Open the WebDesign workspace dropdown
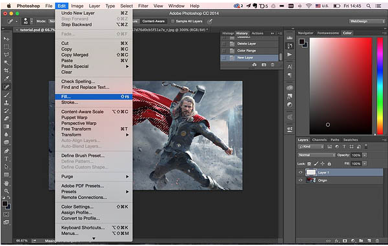Screen dimensions: 388x246 coord(367,21)
